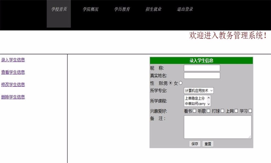271x163 pixels.
Task: Select the 招生就业 navigation item
Action: click(154, 9)
